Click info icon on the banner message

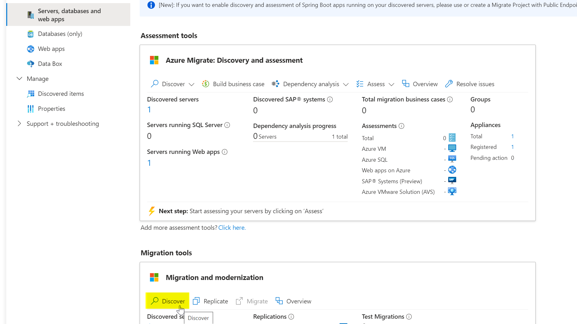tap(151, 5)
